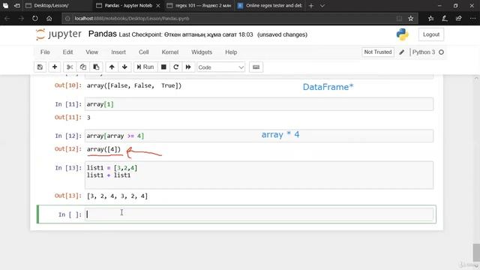
Task: Click output text array([4])
Action: pos(103,149)
